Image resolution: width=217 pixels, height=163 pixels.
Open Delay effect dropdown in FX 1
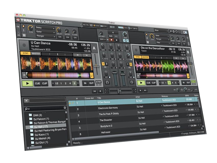coord(45,28)
